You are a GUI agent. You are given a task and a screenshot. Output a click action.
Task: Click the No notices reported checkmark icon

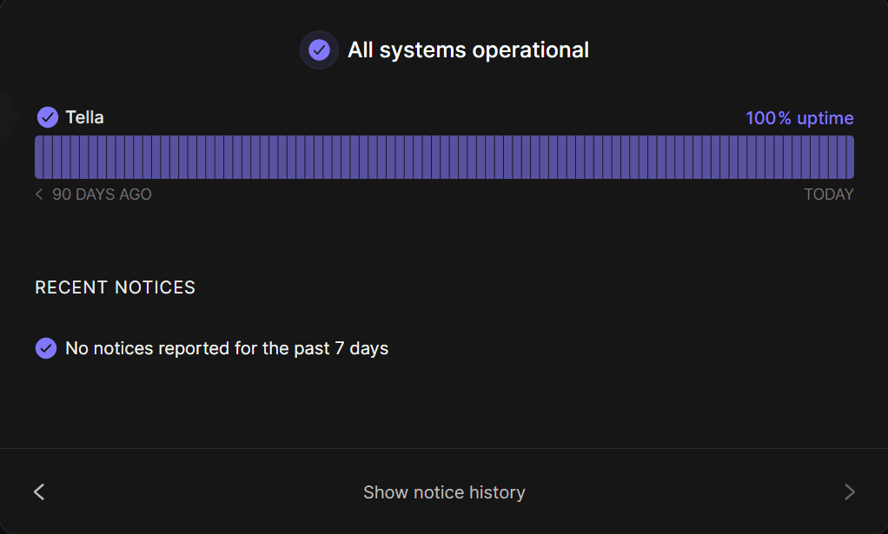click(46, 348)
